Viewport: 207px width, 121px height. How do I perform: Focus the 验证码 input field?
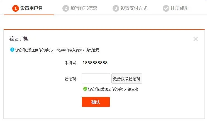click(x=96, y=79)
